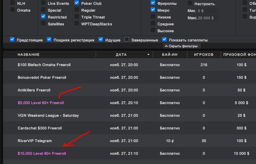Check the Omaha game filter
The image size is (256, 164).
13,10
